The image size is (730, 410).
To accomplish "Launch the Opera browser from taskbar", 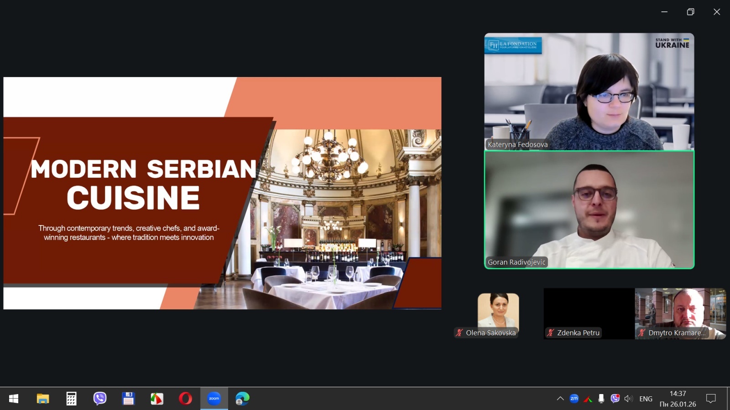I will [x=185, y=399].
